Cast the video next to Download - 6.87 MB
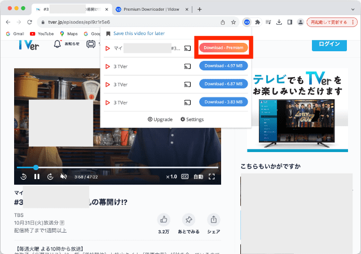This screenshot has width=361, height=254. click(187, 84)
